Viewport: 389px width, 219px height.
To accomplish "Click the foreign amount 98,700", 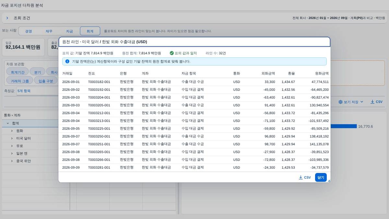I will coord(270,144).
